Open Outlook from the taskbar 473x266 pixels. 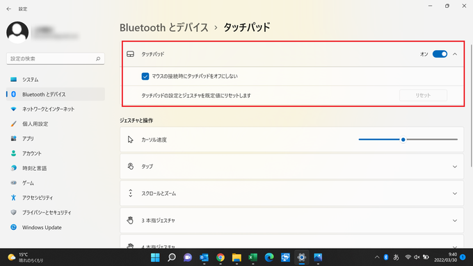coord(205,258)
